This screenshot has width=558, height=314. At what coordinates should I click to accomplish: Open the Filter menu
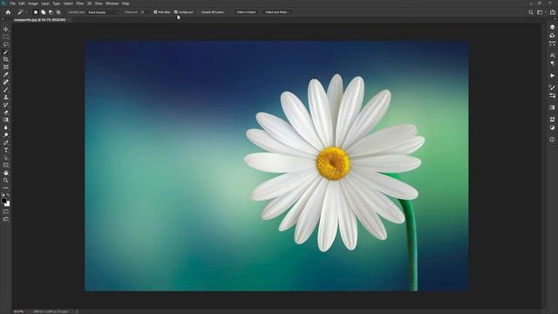coord(79,3)
